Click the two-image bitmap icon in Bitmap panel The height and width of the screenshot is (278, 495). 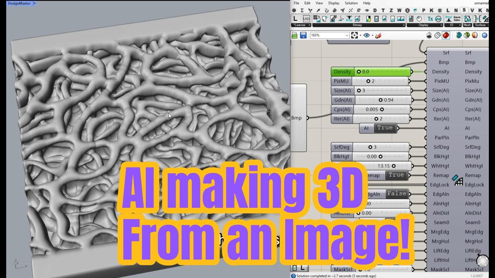tap(401, 19)
